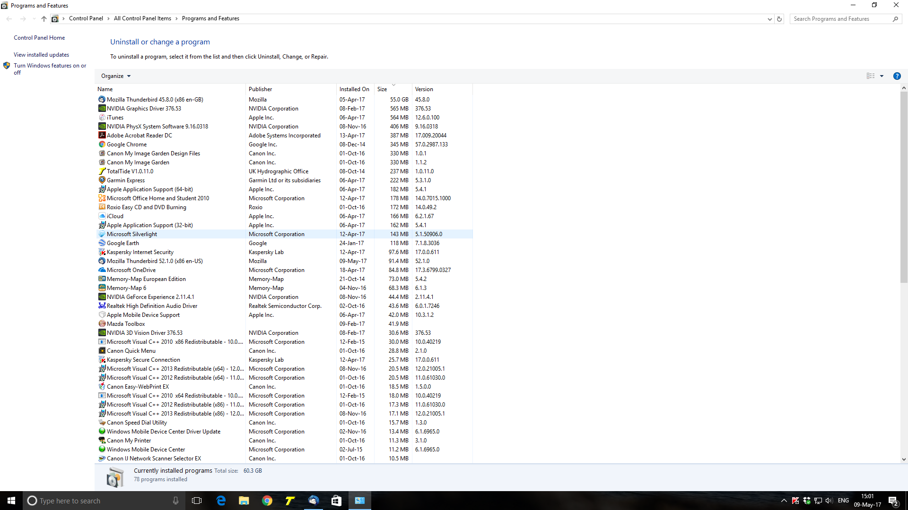Sort list by Size column header
Viewport: 908px width, 510px height.
(382, 89)
